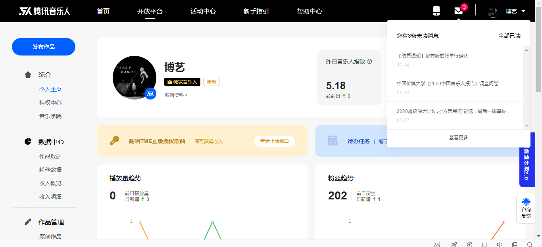The image size is (542, 247).
Task: Click the orange data point on play chart
Action: (x=140, y=222)
